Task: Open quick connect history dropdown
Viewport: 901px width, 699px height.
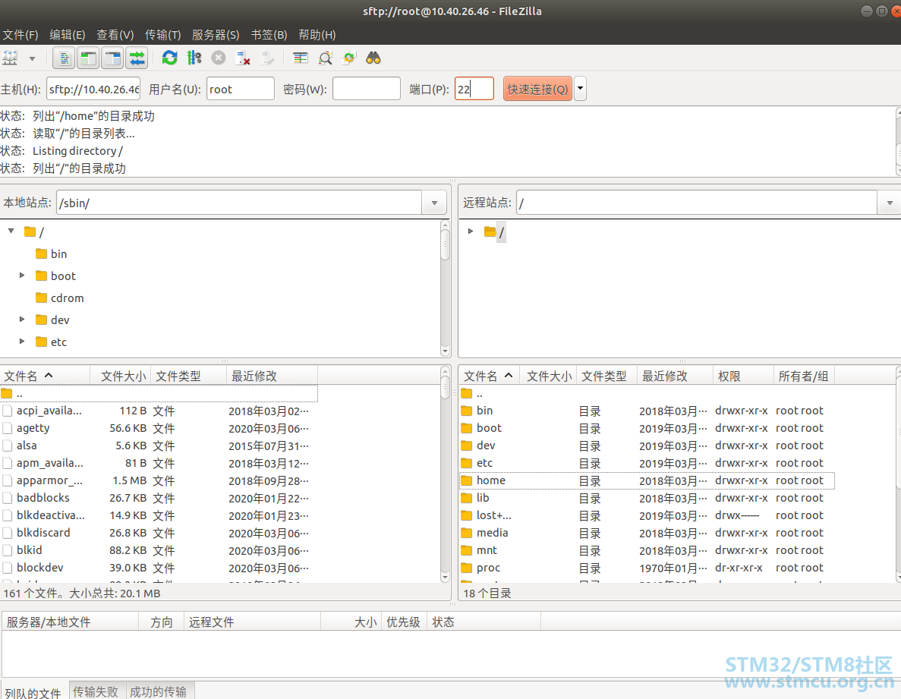Action: 581,89
